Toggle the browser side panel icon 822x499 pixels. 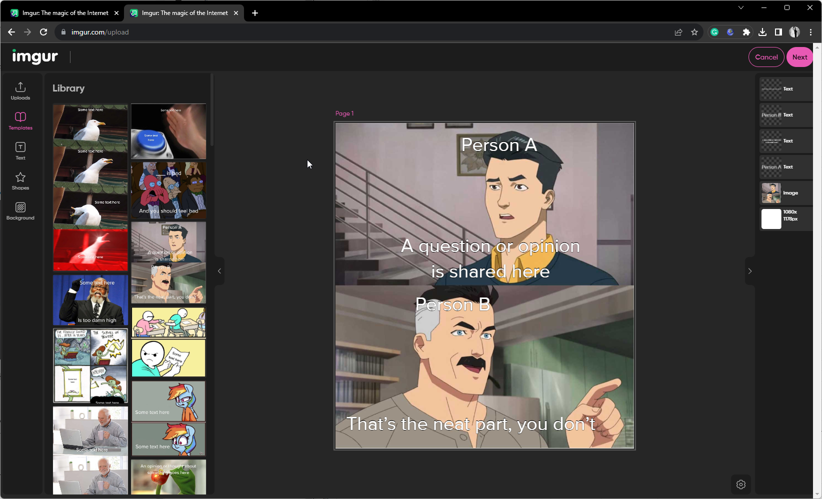click(x=778, y=32)
